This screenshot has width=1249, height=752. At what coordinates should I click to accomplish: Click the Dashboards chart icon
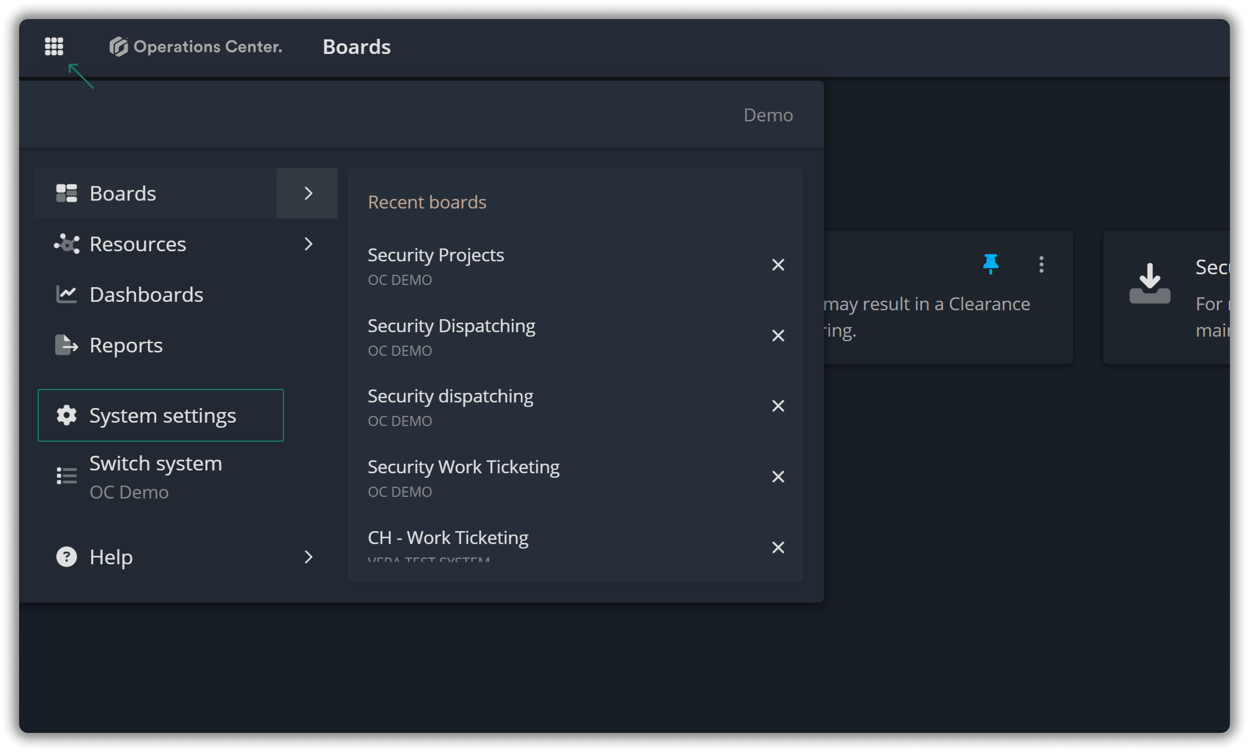click(66, 295)
